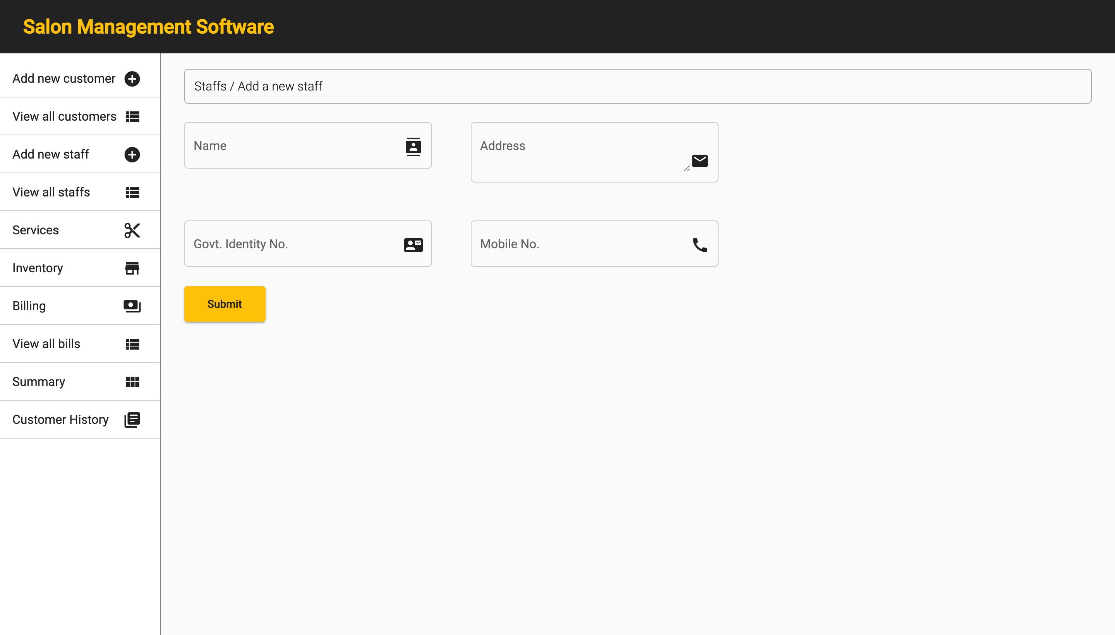
Task: Click the money icon beside Billing
Action: pyautogui.click(x=132, y=306)
